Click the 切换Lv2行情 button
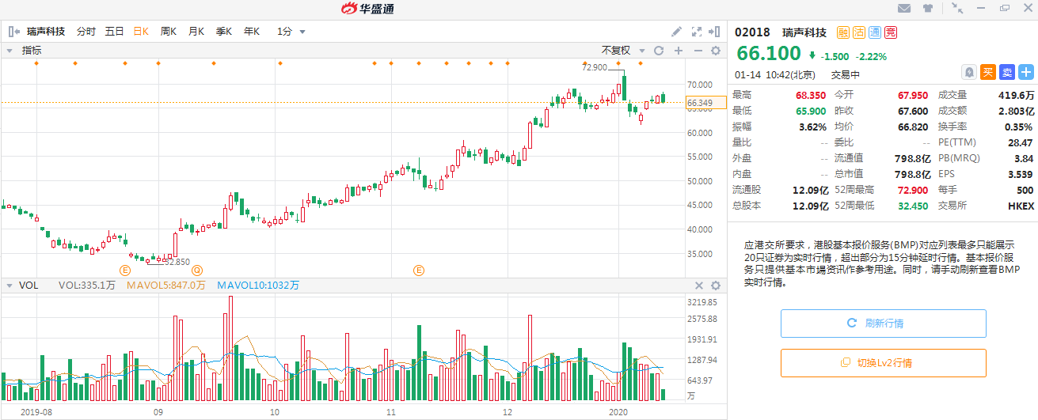 pos(883,363)
